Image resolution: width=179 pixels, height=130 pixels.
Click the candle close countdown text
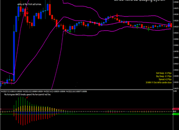tap(158, 82)
